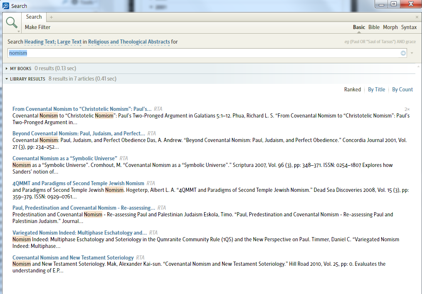
Task: Click the example query hint text
Action: (380, 42)
